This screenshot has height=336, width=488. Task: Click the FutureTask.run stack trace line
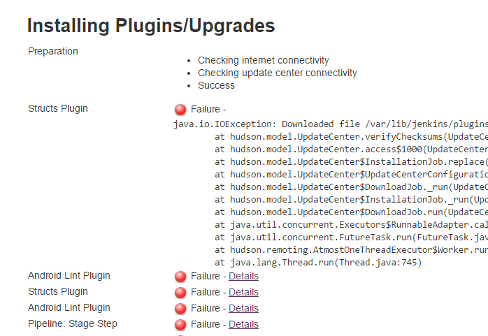coord(351,237)
